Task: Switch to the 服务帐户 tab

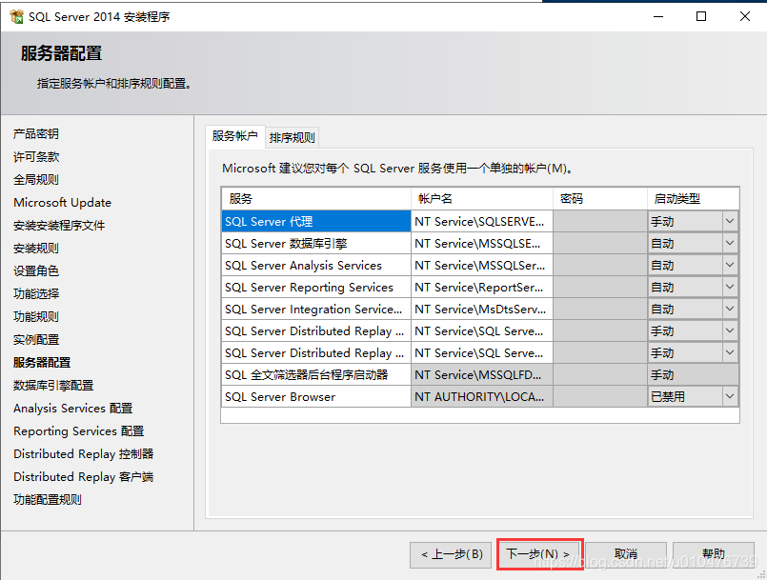Action: [234, 136]
